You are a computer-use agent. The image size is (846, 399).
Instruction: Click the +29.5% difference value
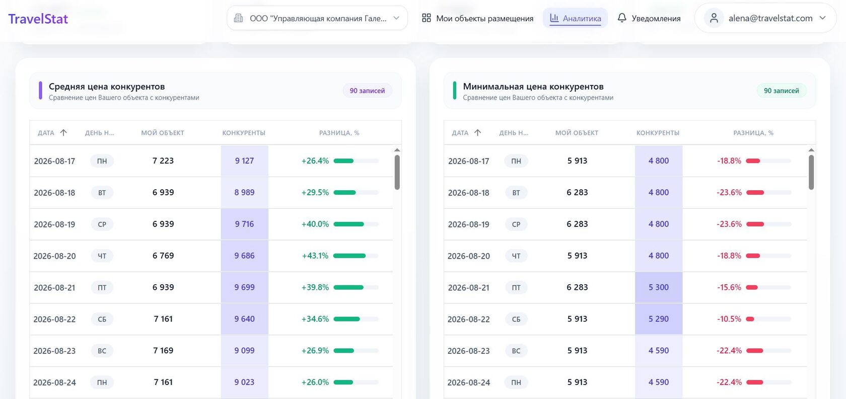click(x=315, y=192)
